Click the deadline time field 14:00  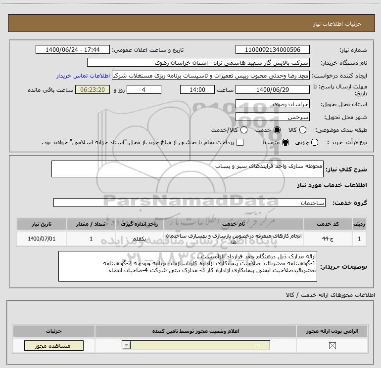(197, 90)
